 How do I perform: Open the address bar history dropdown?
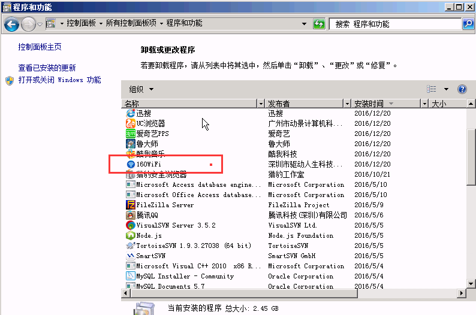click(304, 23)
